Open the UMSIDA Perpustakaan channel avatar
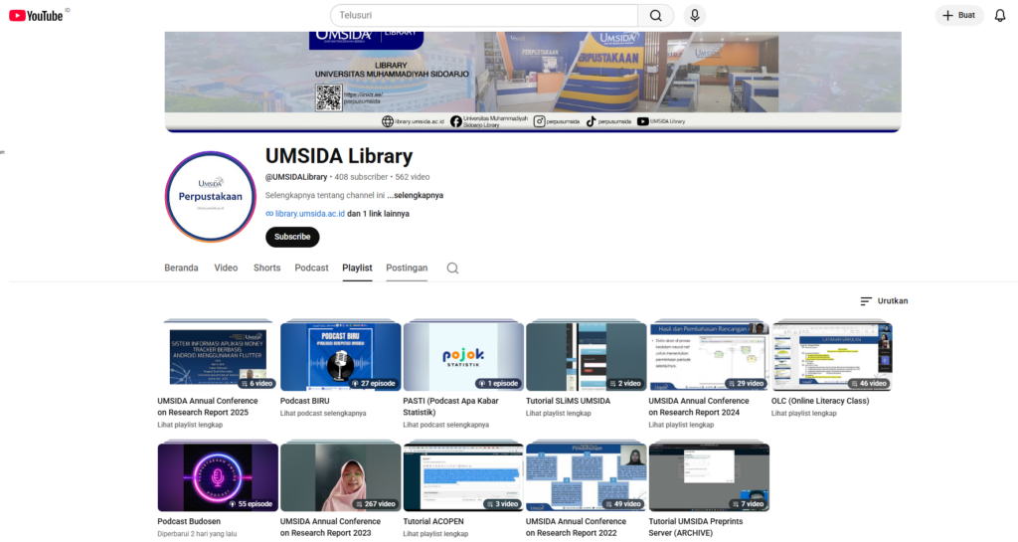The height and width of the screenshot is (542, 1018). pos(211,196)
